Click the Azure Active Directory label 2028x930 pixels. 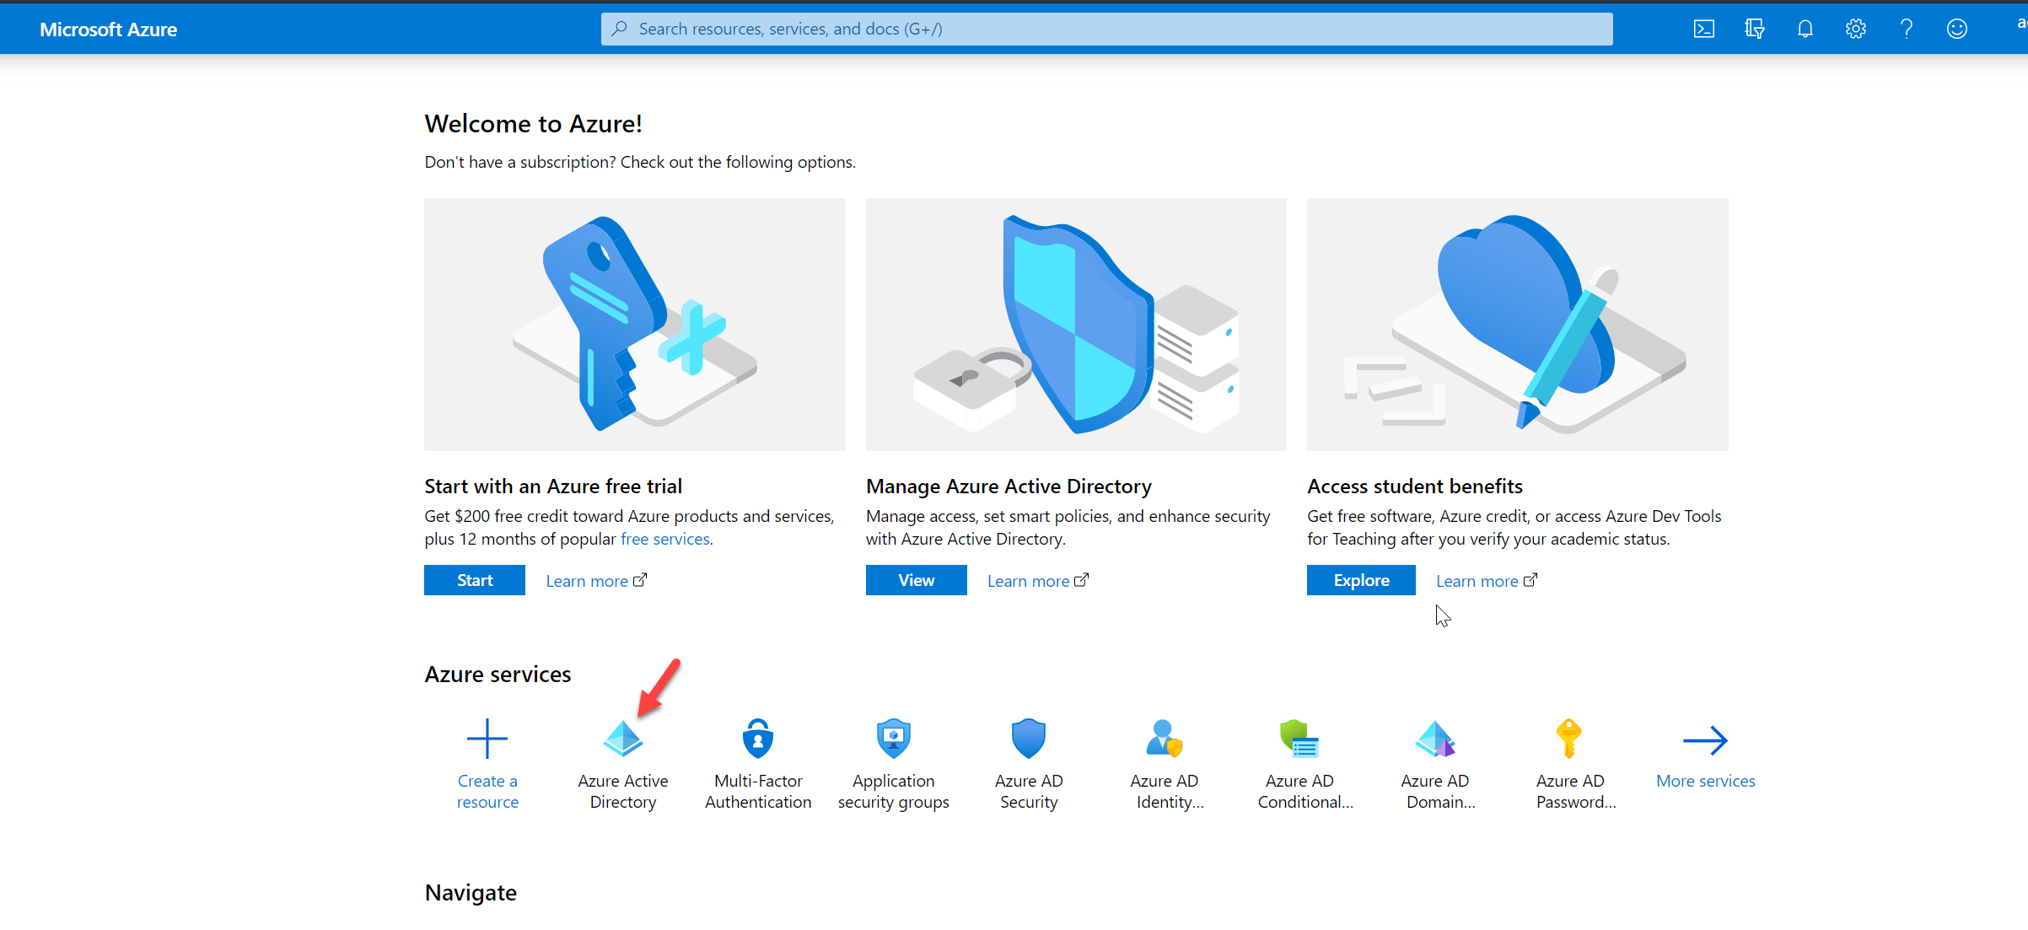click(623, 792)
